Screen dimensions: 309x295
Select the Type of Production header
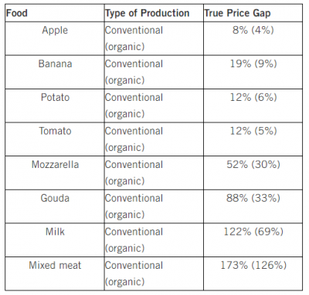148,13
